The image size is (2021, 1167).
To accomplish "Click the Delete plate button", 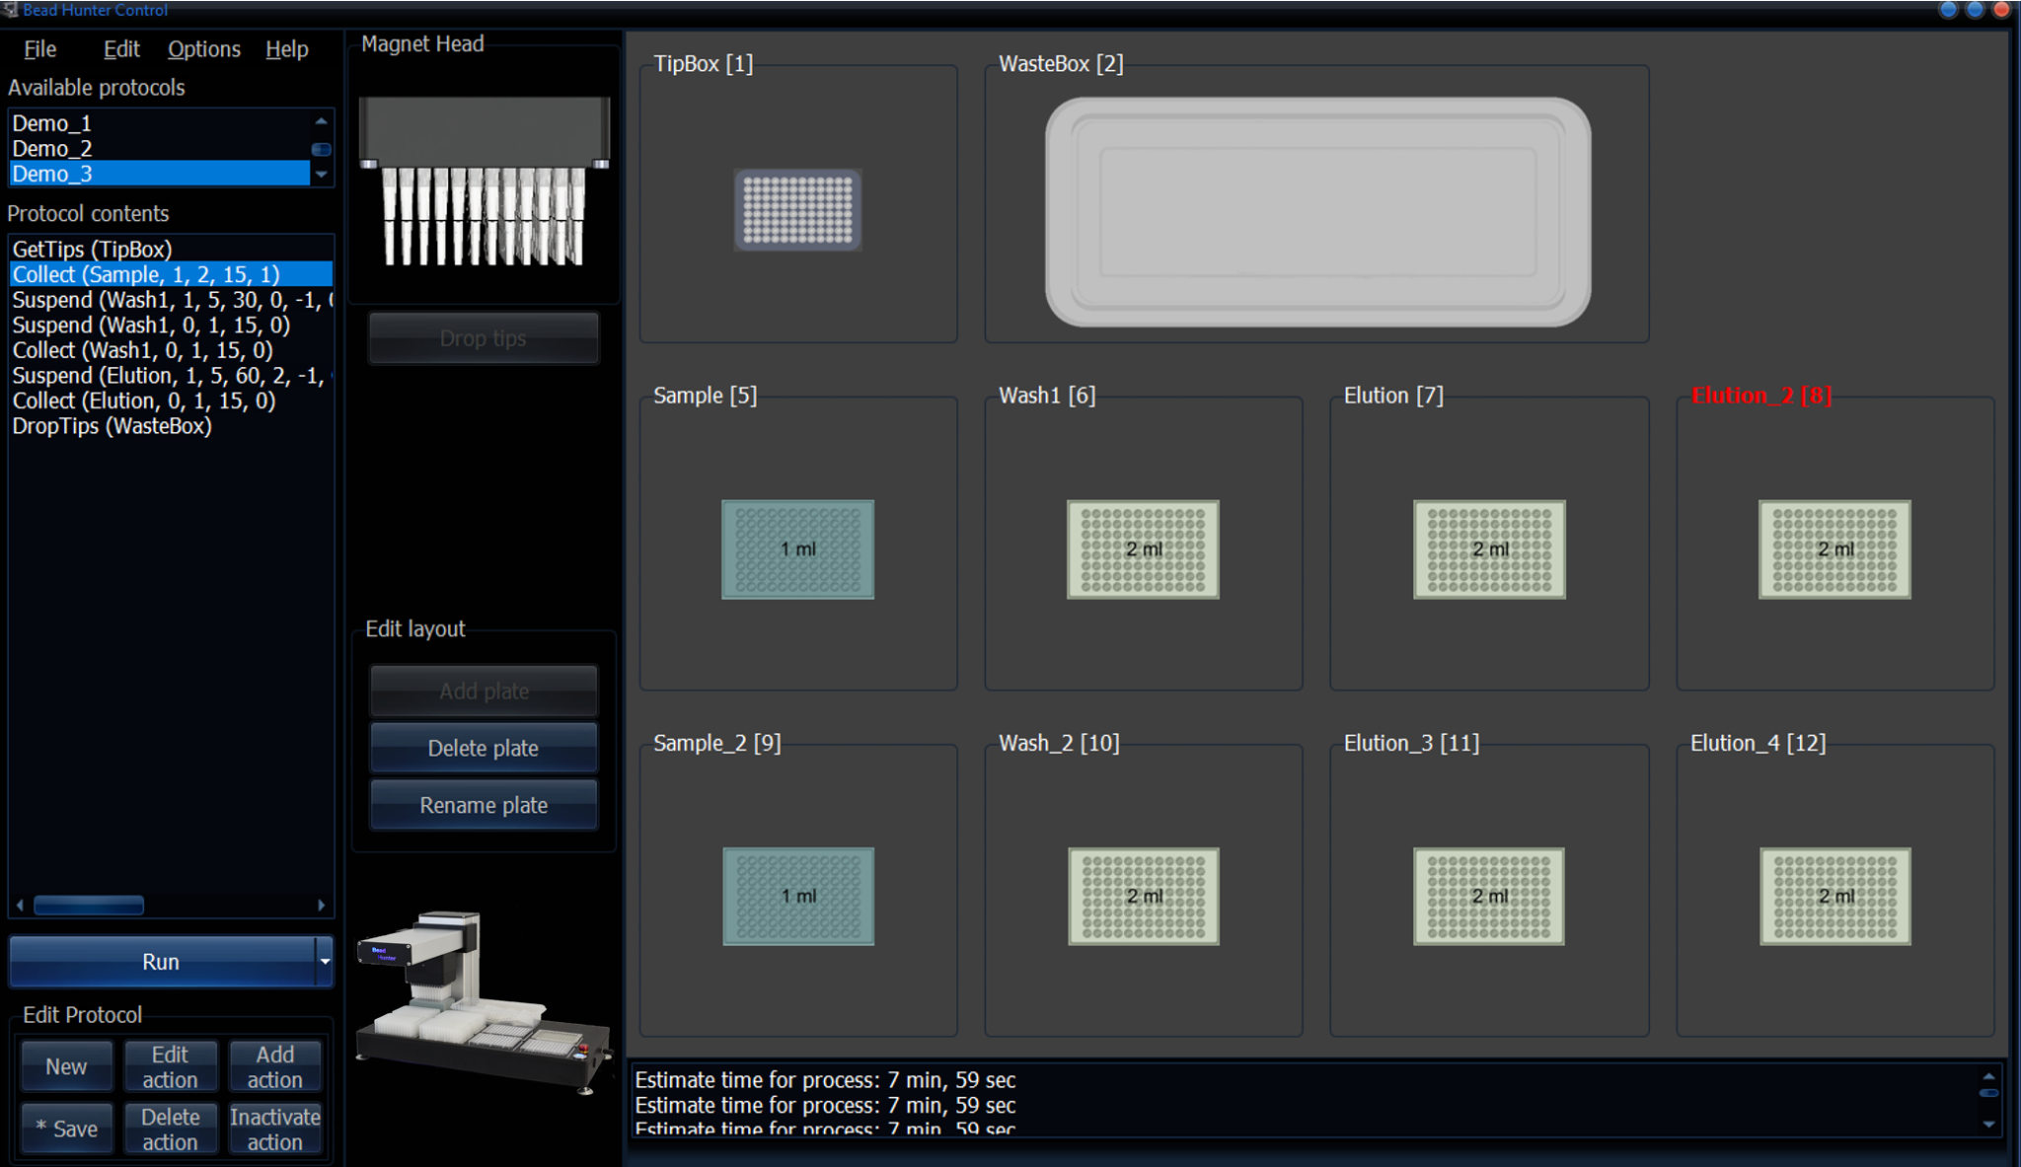I will click(x=483, y=748).
